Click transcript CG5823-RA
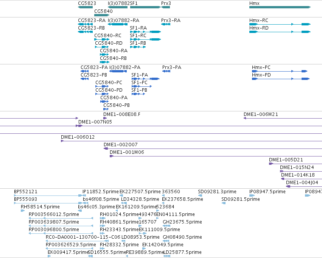The width and height of the screenshot is (322, 258). pos(85,24)
